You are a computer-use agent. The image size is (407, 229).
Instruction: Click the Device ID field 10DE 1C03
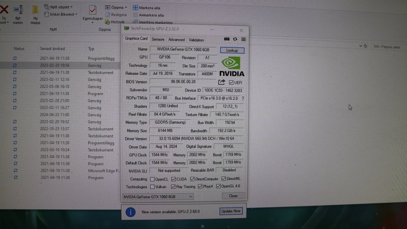click(x=223, y=90)
